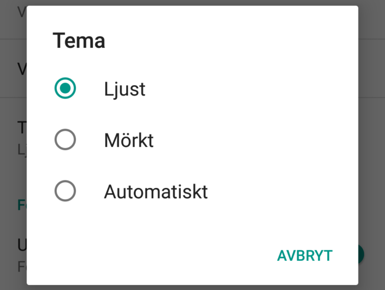Tap dimmed background right of the dialog
Screen dimensions: 385x290
point(371,163)
